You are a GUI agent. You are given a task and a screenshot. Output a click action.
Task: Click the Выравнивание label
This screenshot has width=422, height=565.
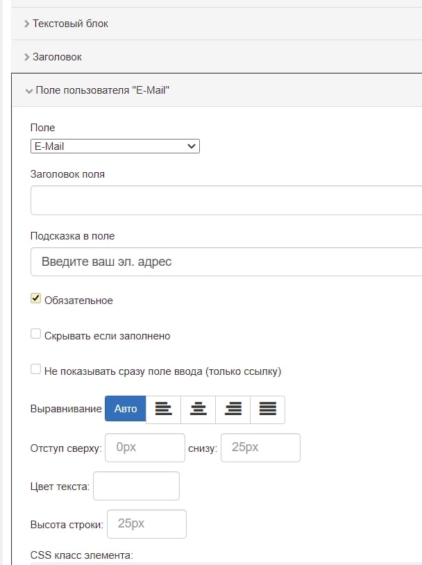pyautogui.click(x=66, y=409)
